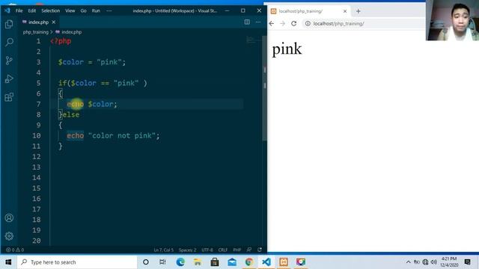This screenshot has width=479, height=269.
Task: Open the Edit menu
Action: coord(31,10)
